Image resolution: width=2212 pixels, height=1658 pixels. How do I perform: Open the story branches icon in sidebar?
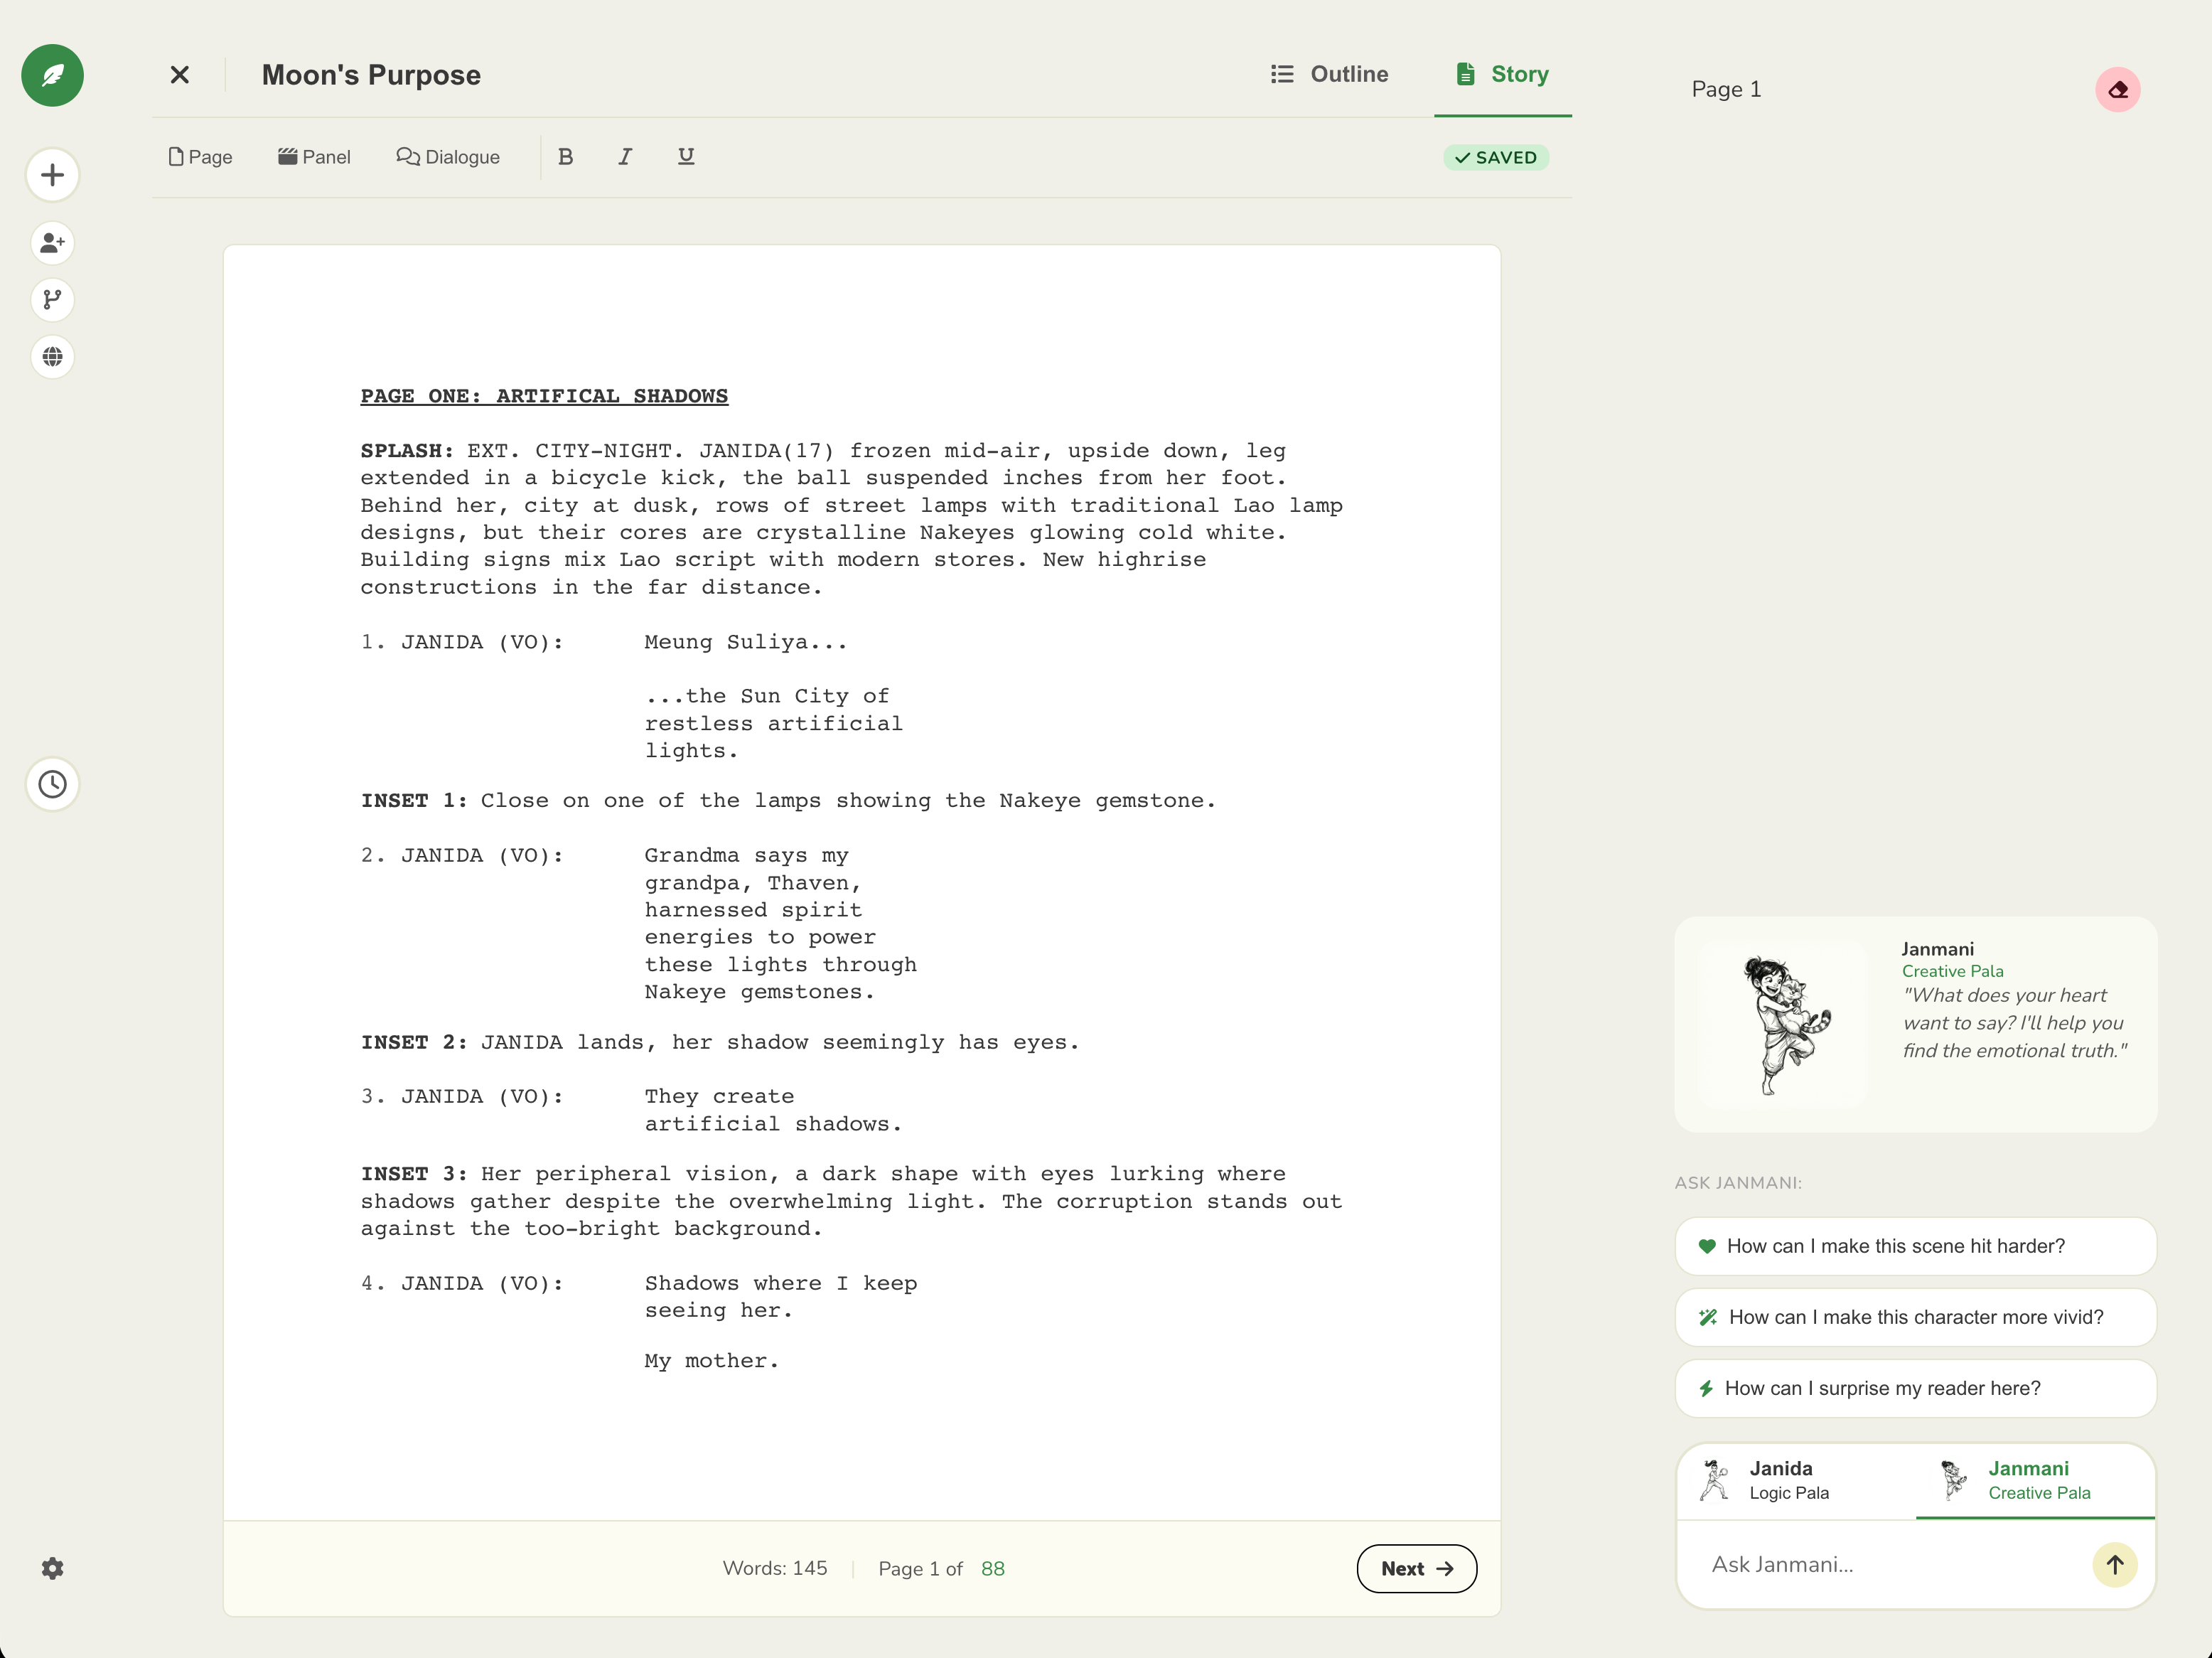[x=52, y=299]
